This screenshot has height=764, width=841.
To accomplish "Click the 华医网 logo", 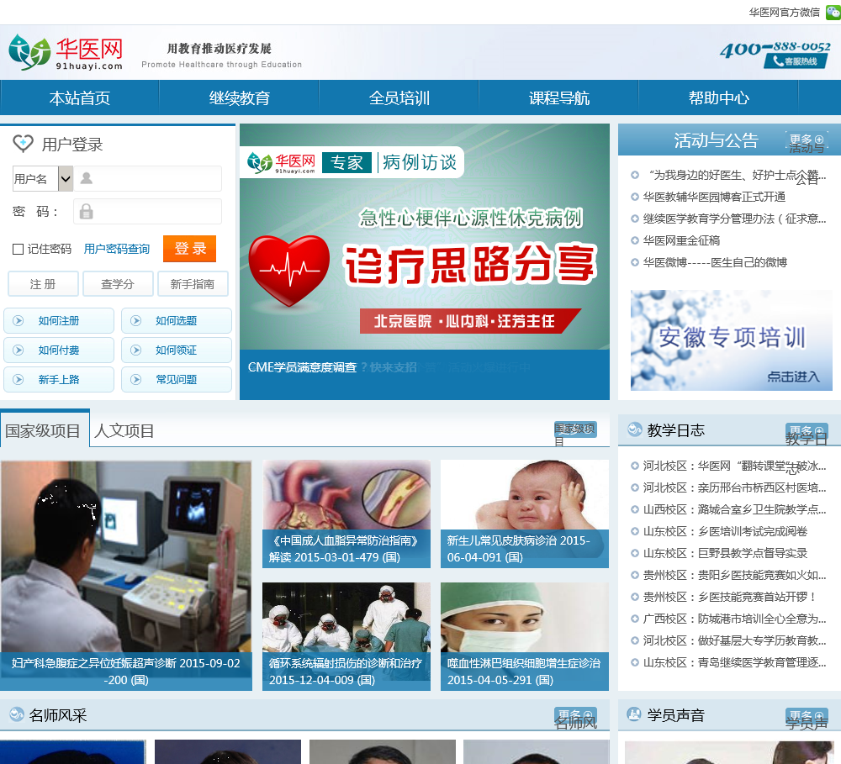I will [66, 52].
